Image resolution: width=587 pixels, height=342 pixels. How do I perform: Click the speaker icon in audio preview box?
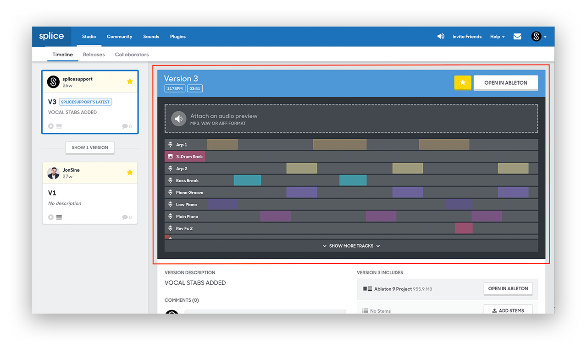click(179, 119)
